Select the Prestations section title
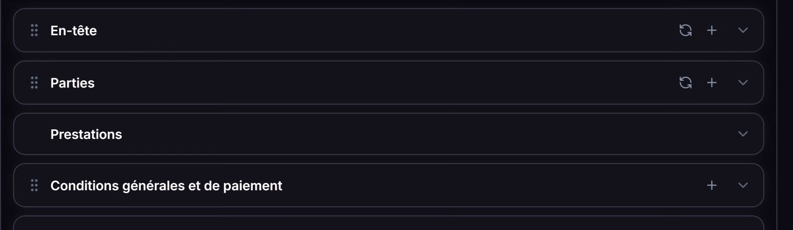 pyautogui.click(x=86, y=134)
